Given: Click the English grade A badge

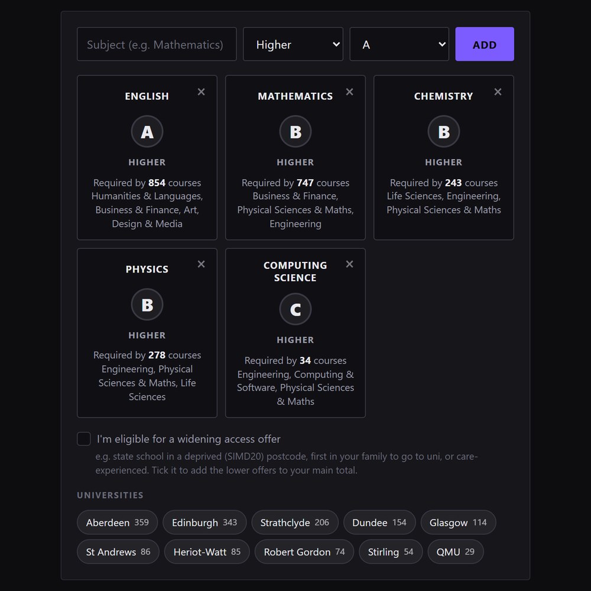Looking at the screenshot, I should tap(147, 132).
